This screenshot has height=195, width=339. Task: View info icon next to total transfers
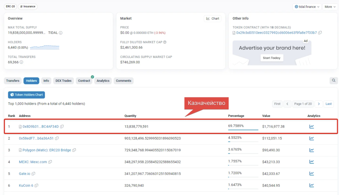[x=22, y=62]
